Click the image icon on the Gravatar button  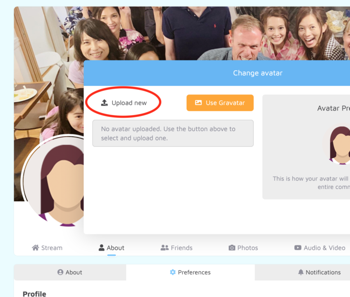pos(198,103)
